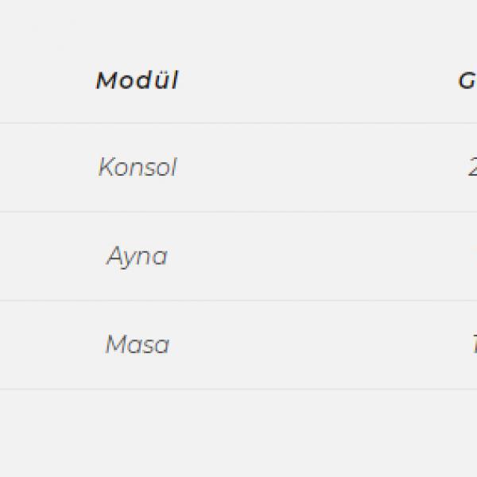Click blank margin left of the Masa label
Image resolution: width=477 pixels, height=477 pixels.
click(50, 344)
